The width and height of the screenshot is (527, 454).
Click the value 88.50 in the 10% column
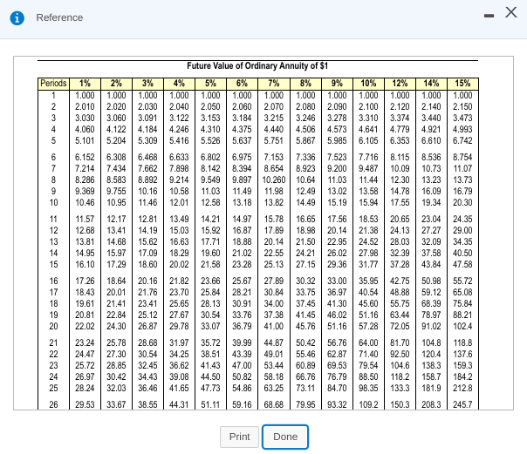tap(368, 376)
